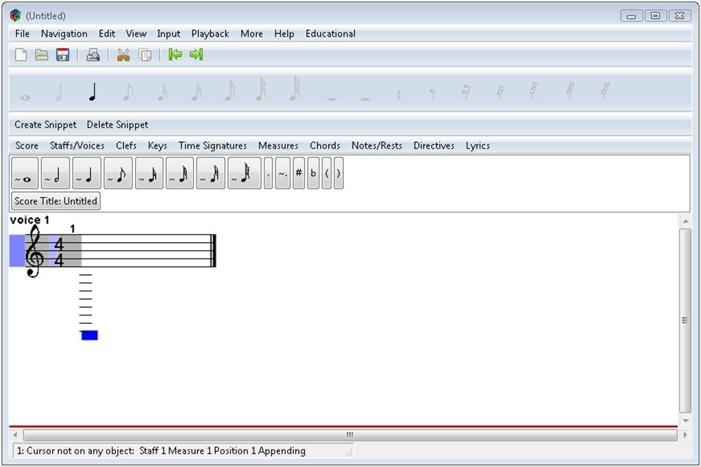Save the score with the floppy disk icon

(62, 55)
